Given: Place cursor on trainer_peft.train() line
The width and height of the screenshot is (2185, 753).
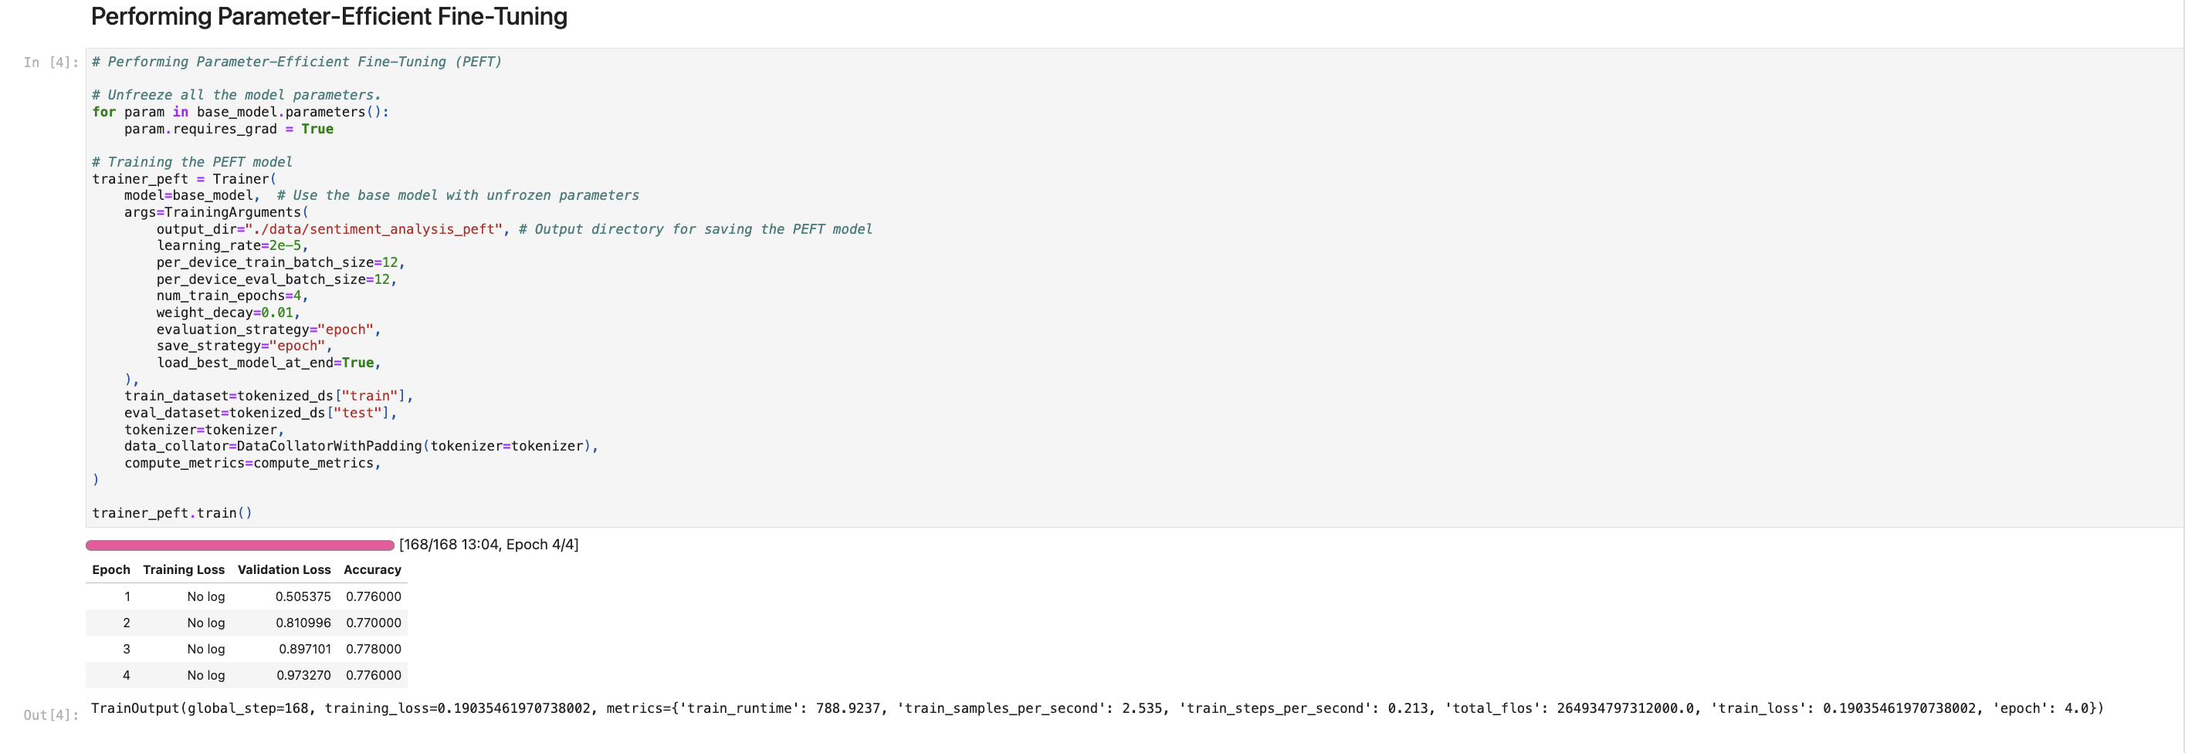Looking at the screenshot, I should (172, 513).
